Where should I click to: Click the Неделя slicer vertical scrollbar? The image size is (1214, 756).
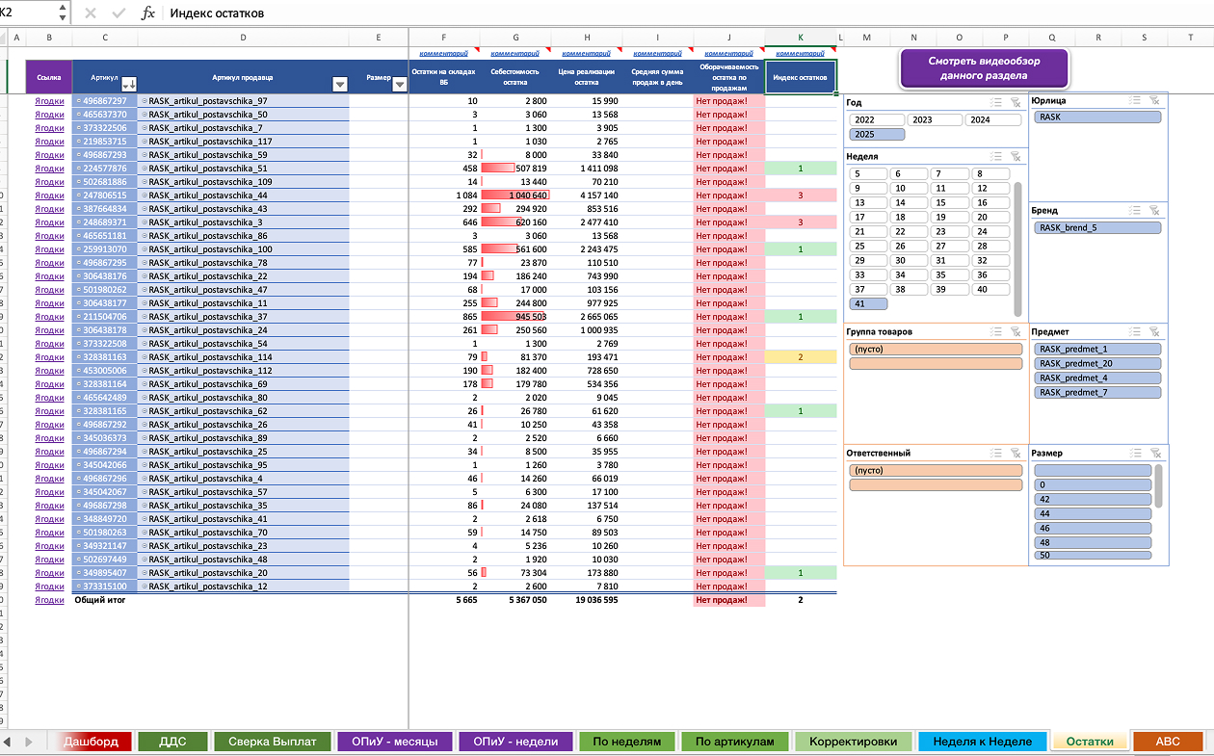tap(1017, 248)
